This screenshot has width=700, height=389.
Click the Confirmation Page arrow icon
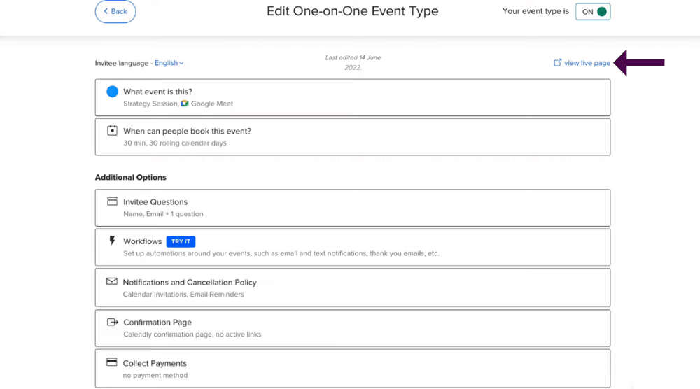(113, 322)
